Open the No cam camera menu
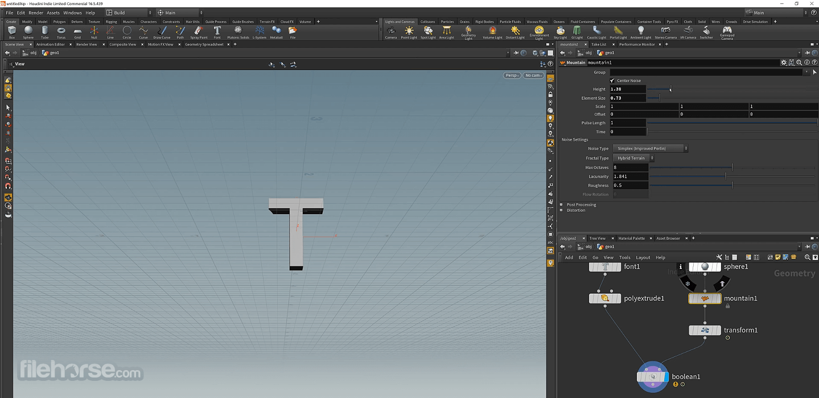The width and height of the screenshot is (819, 398). coord(533,75)
